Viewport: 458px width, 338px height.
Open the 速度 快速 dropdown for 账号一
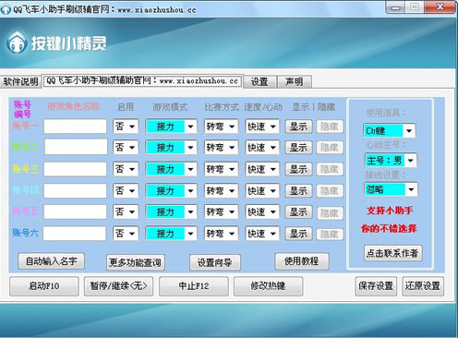click(x=262, y=127)
